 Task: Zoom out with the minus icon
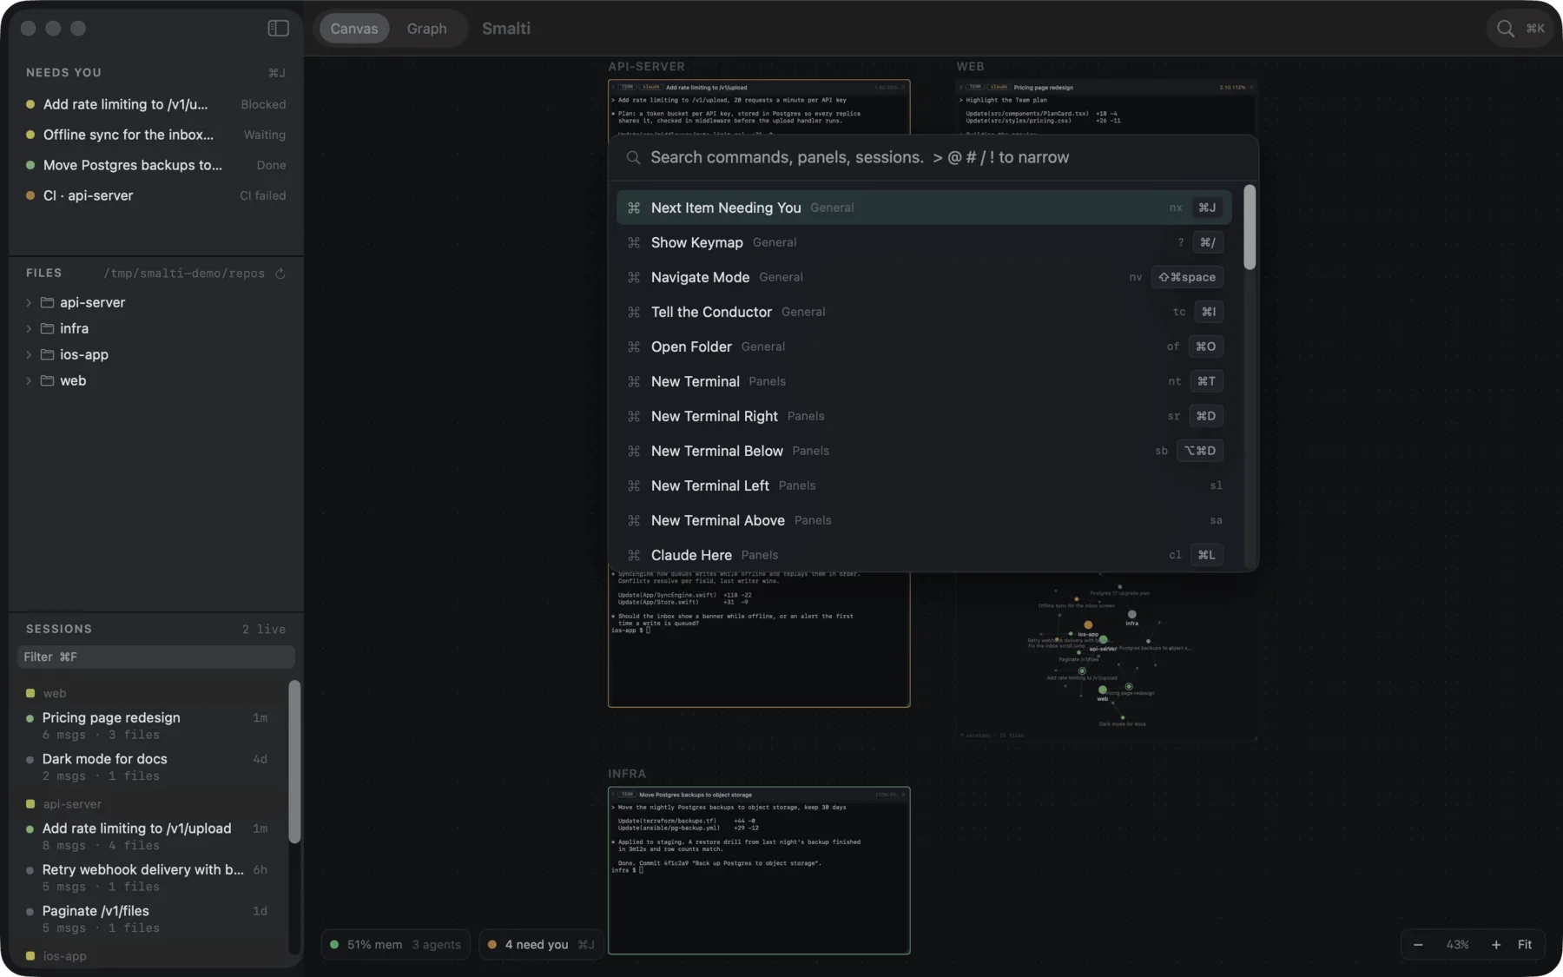(1418, 945)
